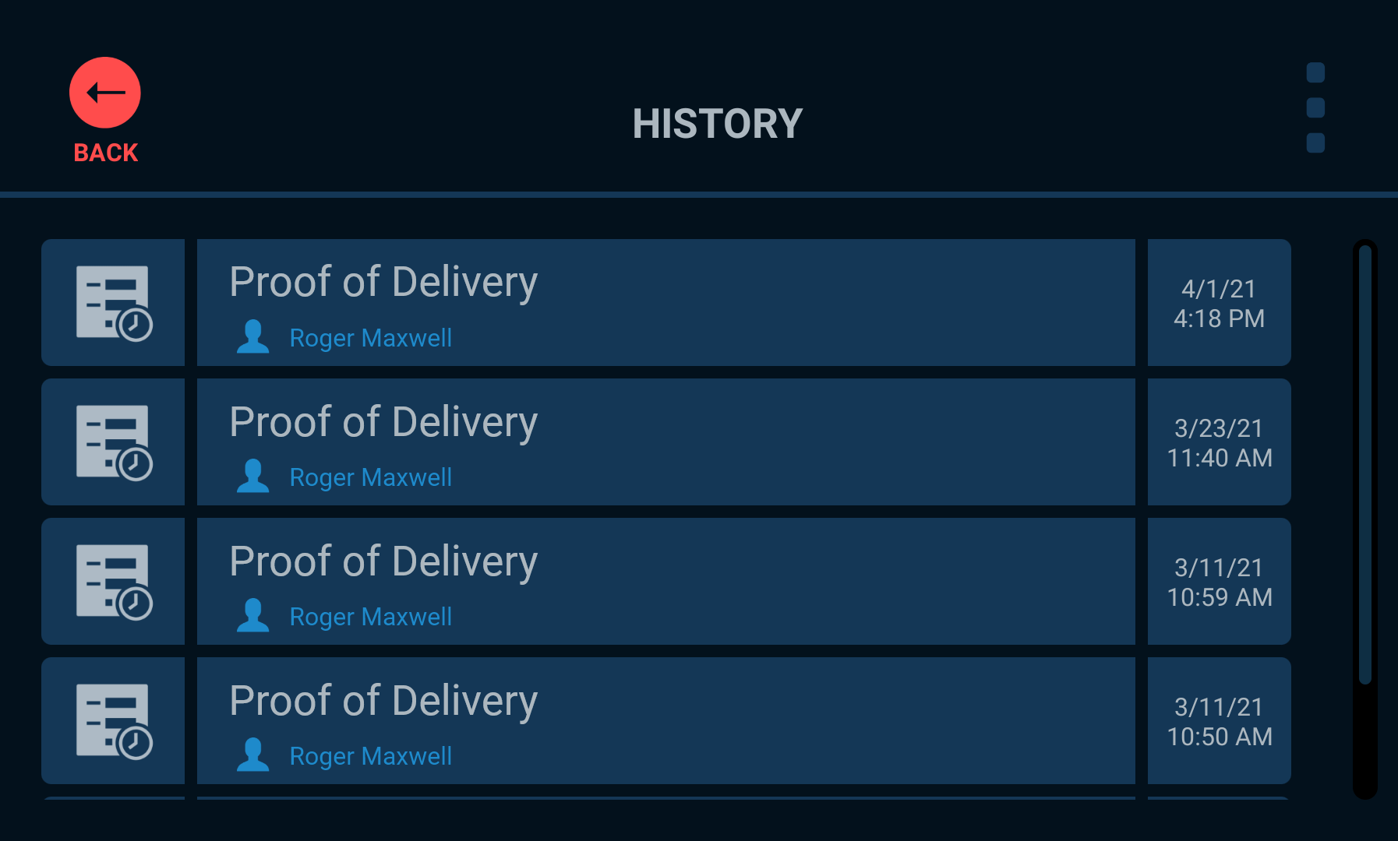Click the person icon in the 3/23/21 entry

click(252, 477)
